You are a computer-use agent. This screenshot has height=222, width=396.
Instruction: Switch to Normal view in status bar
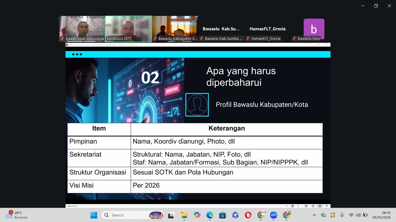[306, 206]
